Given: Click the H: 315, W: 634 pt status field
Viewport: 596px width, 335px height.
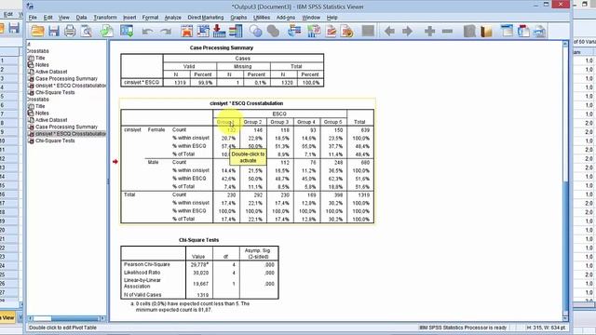Looking at the screenshot, I should click(547, 328).
